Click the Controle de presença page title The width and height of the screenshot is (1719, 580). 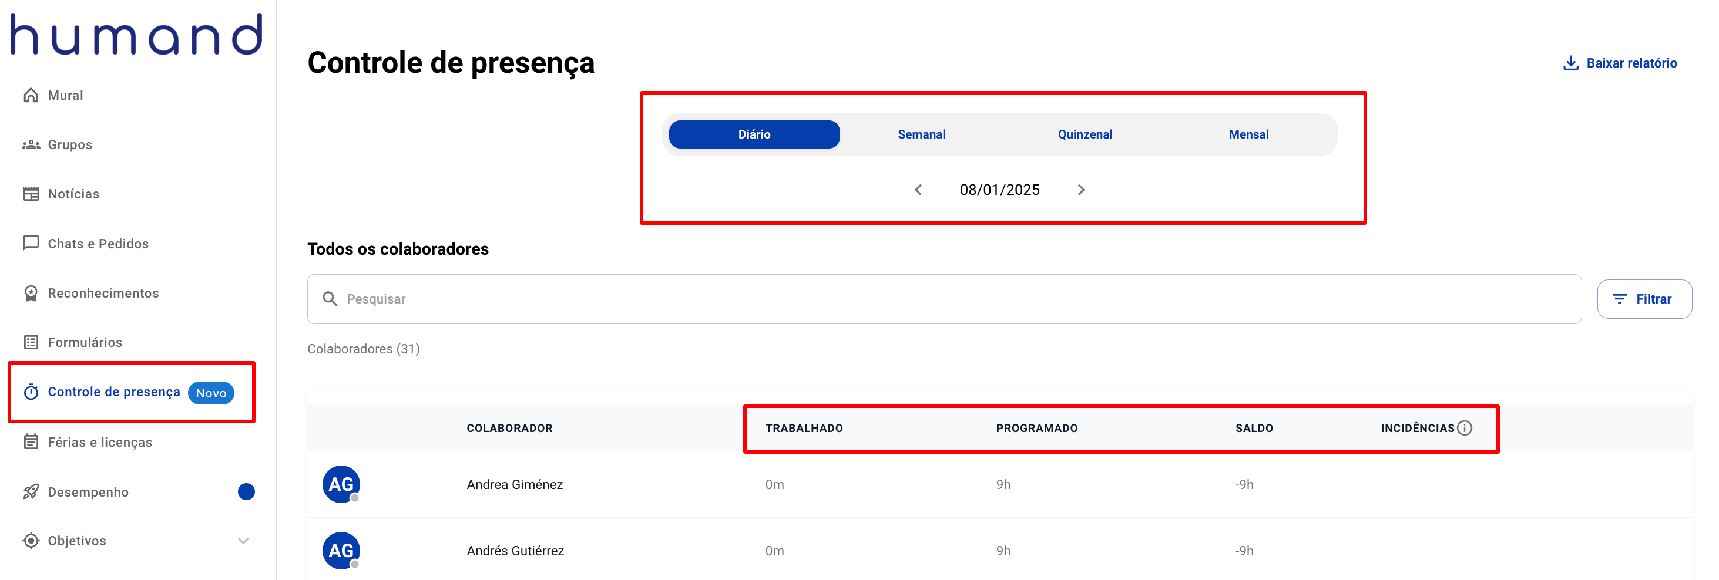click(451, 63)
